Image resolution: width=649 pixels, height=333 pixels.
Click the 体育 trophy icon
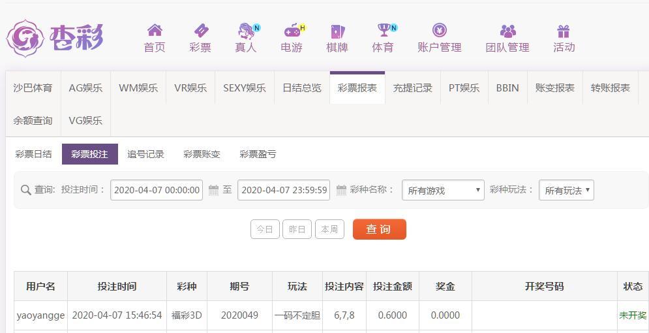(x=384, y=30)
